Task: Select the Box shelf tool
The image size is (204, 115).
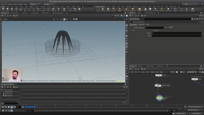Action: click(x=3, y=9)
